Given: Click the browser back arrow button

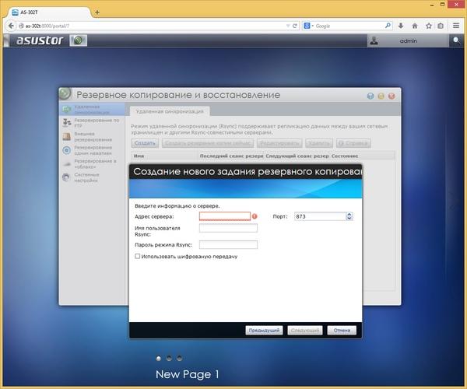Looking at the screenshot, I should (11, 26).
